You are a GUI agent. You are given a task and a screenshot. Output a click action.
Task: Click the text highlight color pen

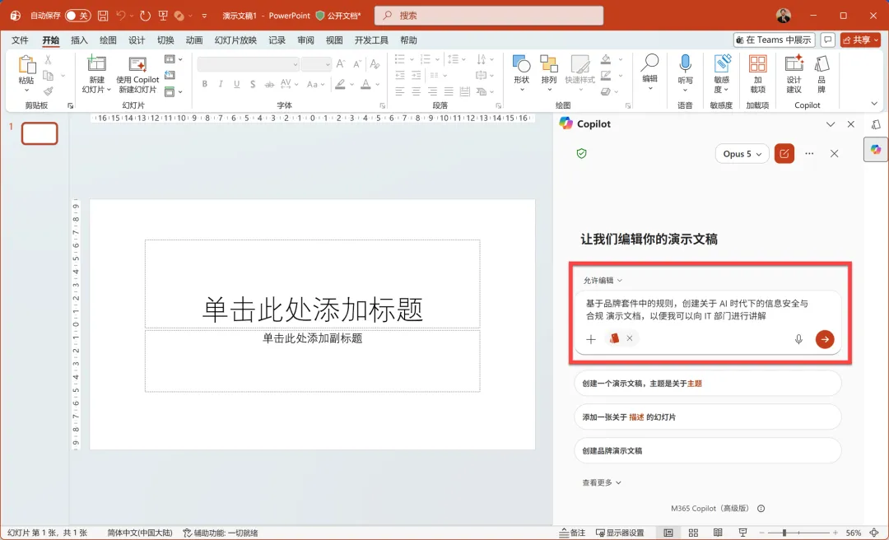pos(340,84)
